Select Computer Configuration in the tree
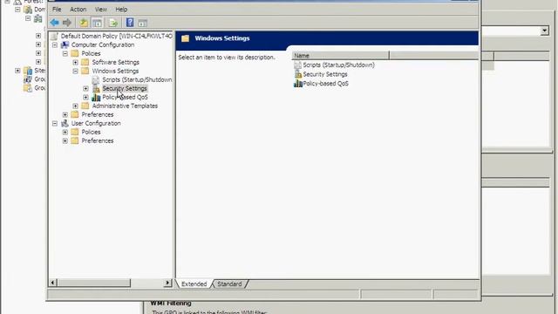 [103, 44]
